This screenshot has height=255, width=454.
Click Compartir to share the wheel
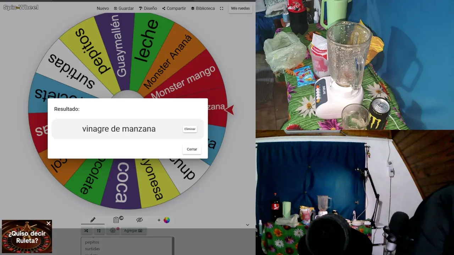[x=174, y=8]
